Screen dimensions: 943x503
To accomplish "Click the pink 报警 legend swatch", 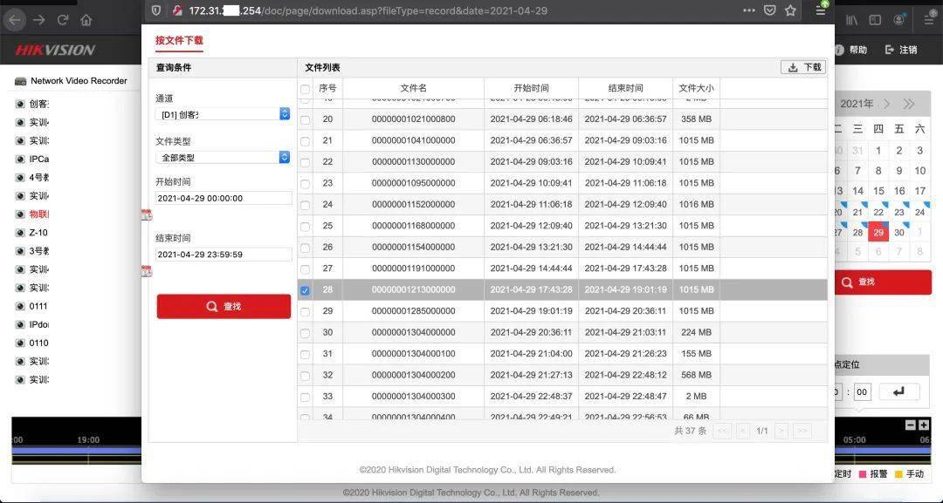I will 862,474.
